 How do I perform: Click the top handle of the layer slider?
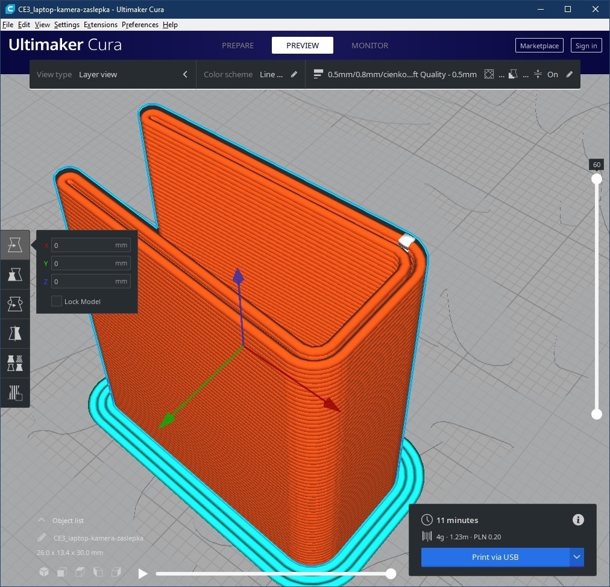tap(597, 179)
